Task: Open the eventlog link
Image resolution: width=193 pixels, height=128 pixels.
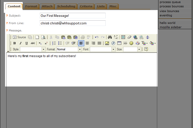Action: 166,15
